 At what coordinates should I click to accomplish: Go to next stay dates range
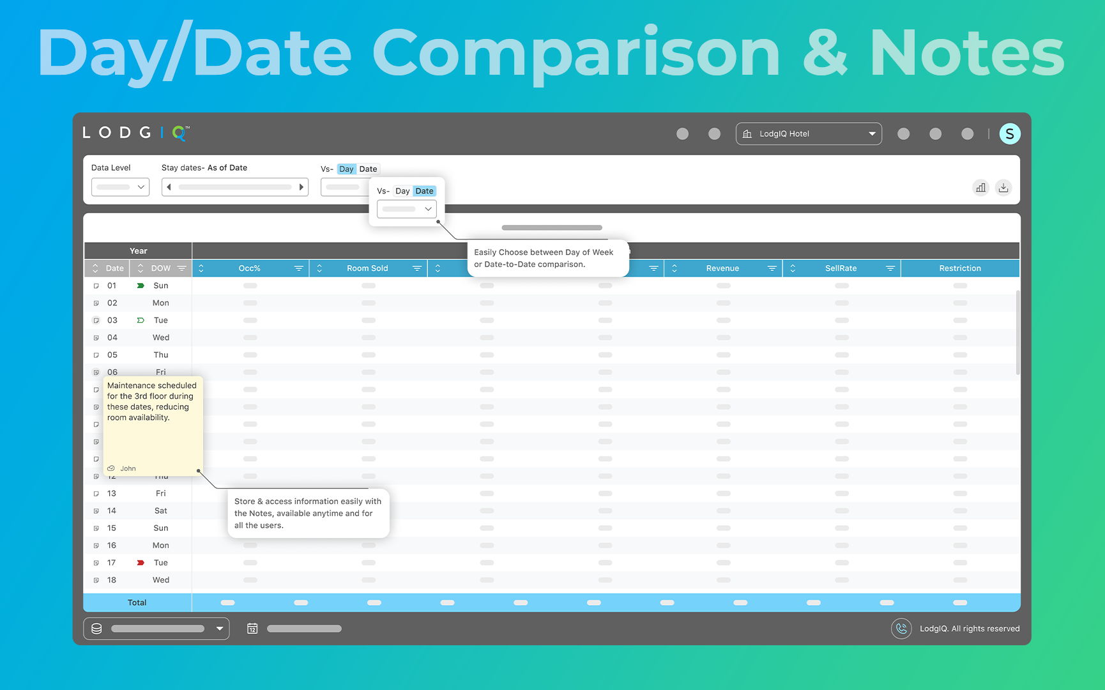click(301, 187)
